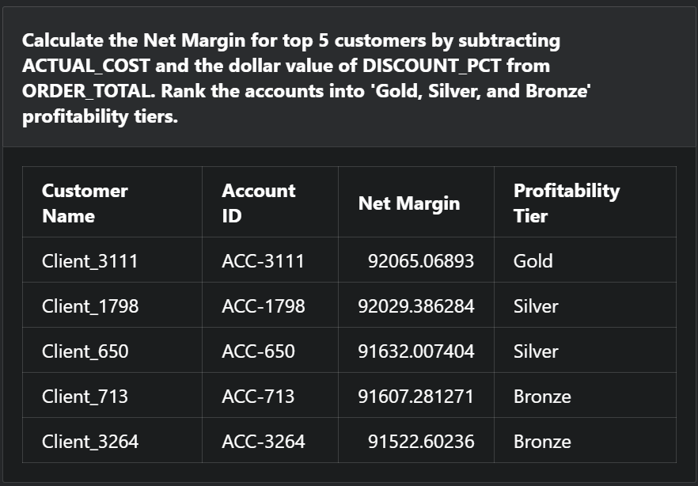The image size is (698, 486).
Task: Click the Net Margin column header
Action: click(x=409, y=203)
